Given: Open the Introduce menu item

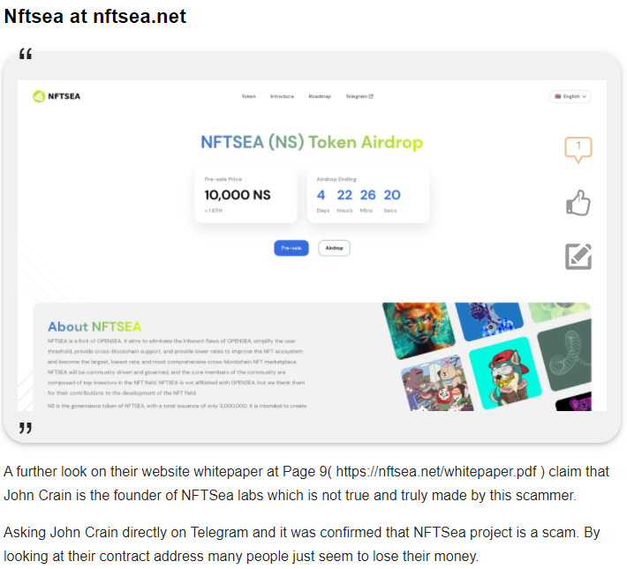Looking at the screenshot, I should point(282,96).
